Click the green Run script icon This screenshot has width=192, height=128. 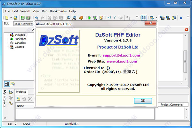[x=90, y=18]
